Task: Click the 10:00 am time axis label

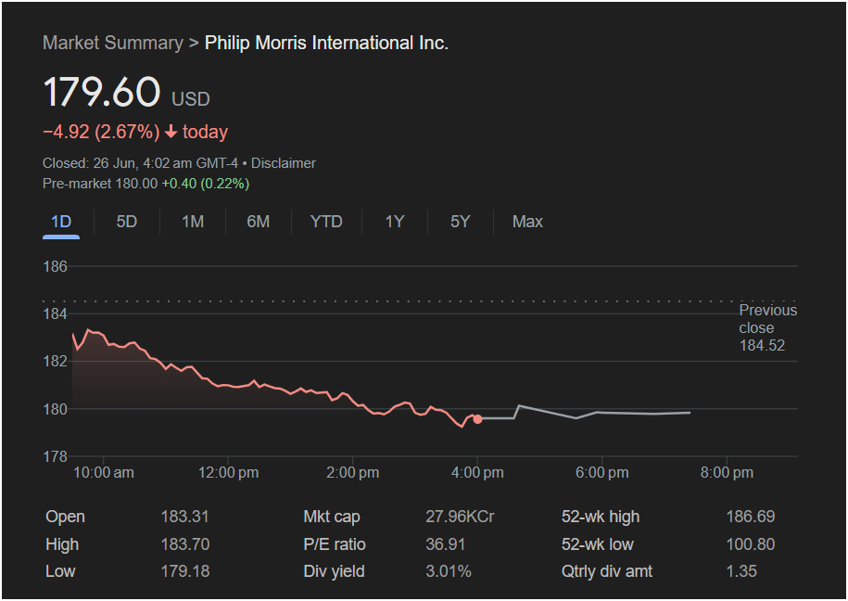Action: coord(103,473)
